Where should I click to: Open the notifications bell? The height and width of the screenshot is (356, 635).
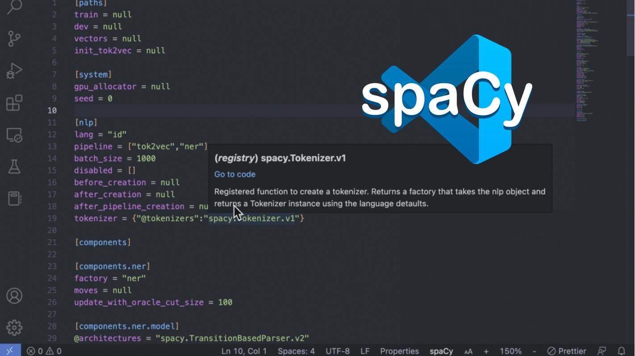click(621, 351)
